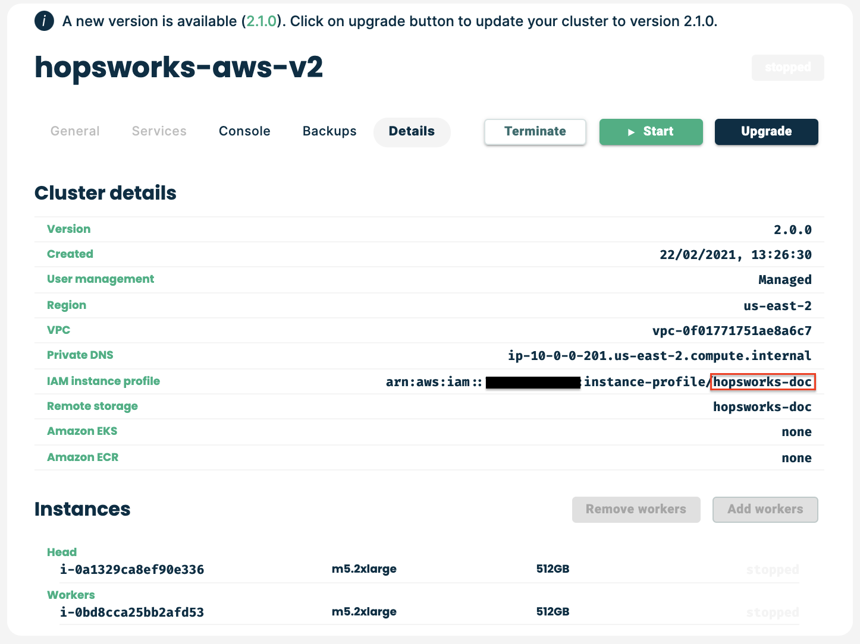The image size is (860, 644).
Task: Click 512GB in the Head row
Action: click(553, 569)
